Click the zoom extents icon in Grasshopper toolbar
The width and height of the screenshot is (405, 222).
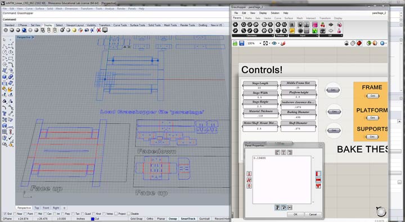coord(265,43)
